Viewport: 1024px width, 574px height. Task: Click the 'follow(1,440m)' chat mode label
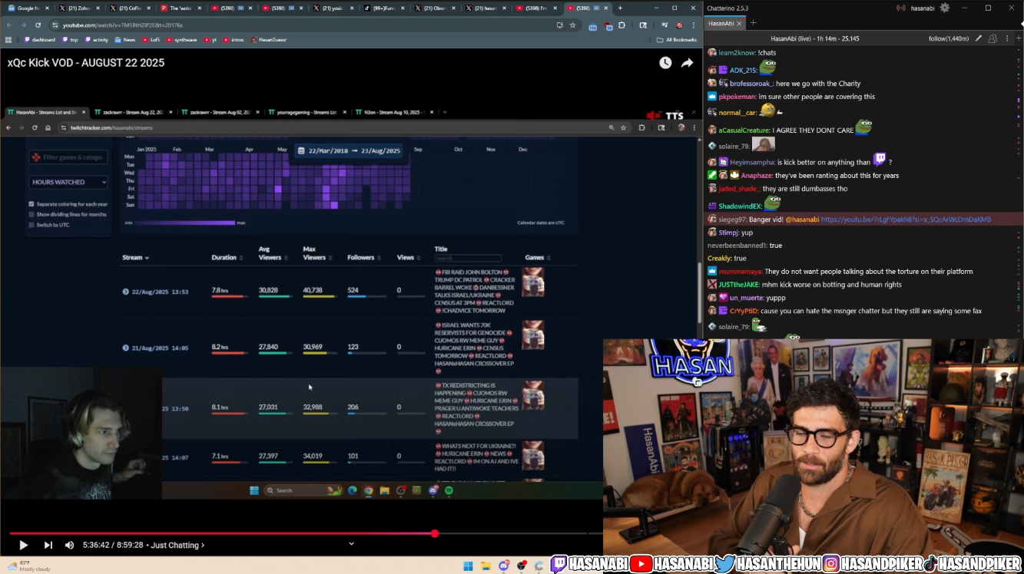point(949,38)
